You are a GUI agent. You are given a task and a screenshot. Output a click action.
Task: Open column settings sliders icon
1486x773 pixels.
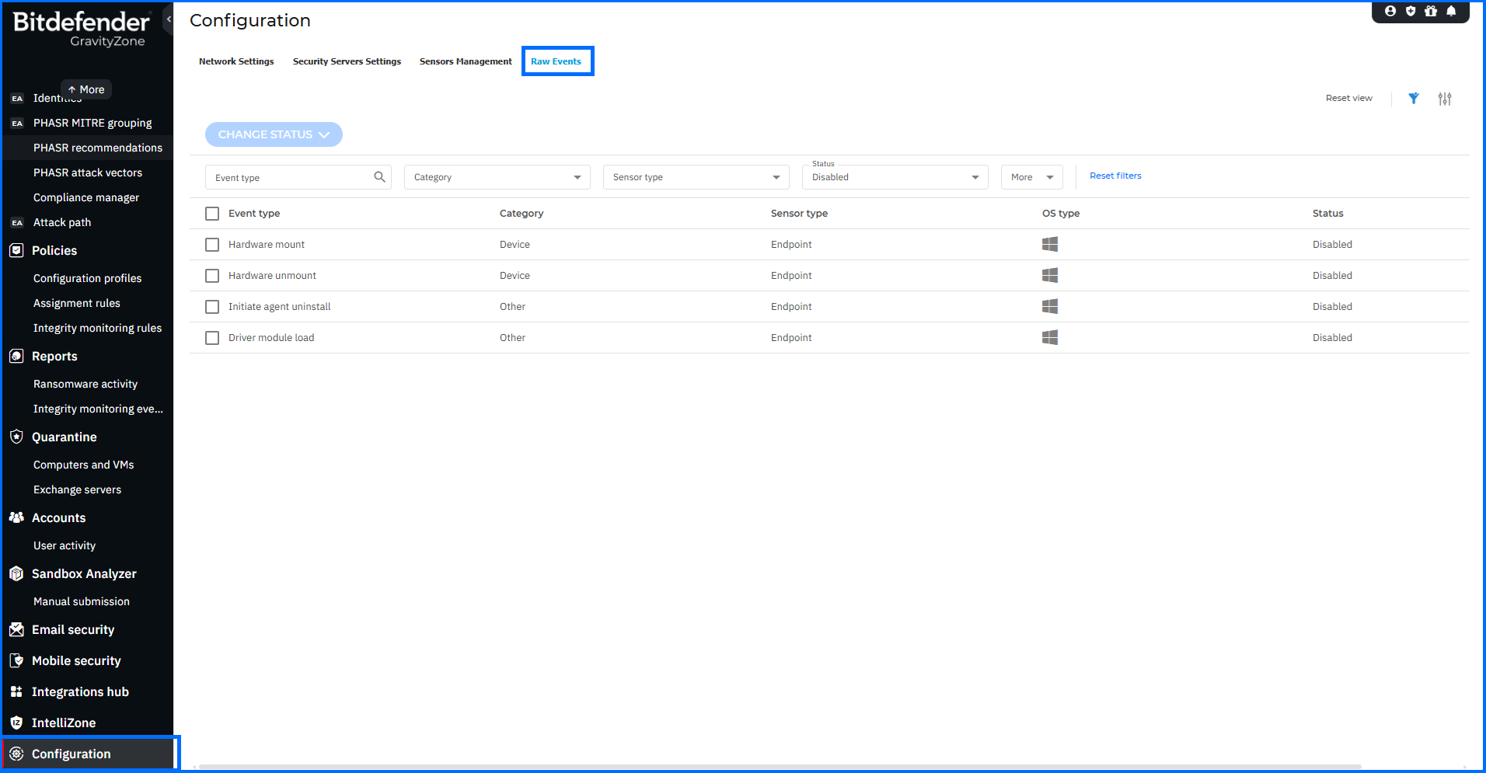pyautogui.click(x=1445, y=99)
